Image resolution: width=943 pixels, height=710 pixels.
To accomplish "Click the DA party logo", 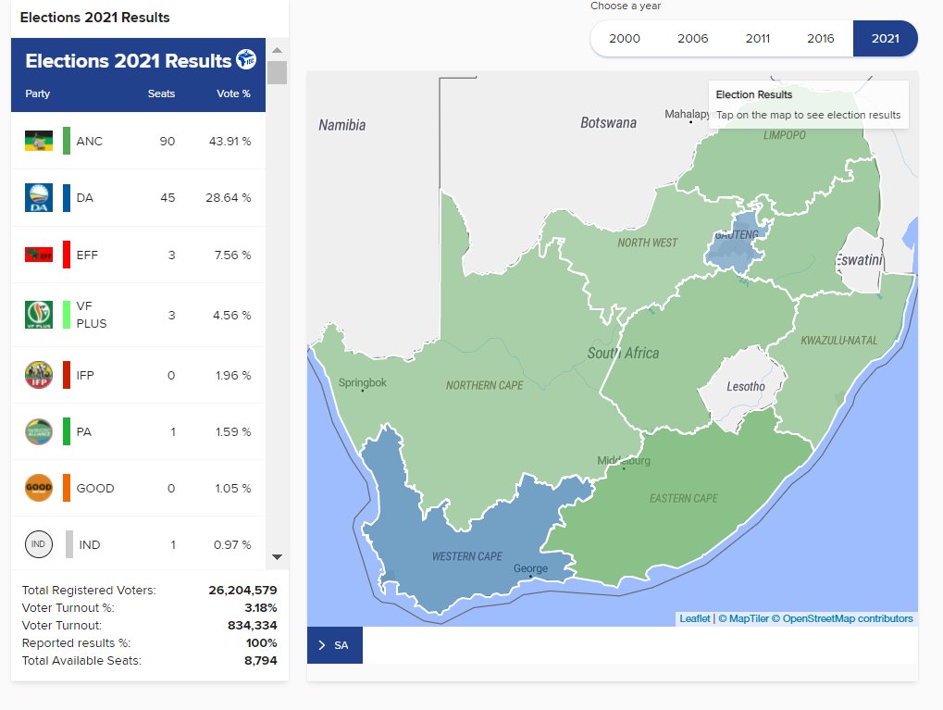I will click(x=39, y=198).
